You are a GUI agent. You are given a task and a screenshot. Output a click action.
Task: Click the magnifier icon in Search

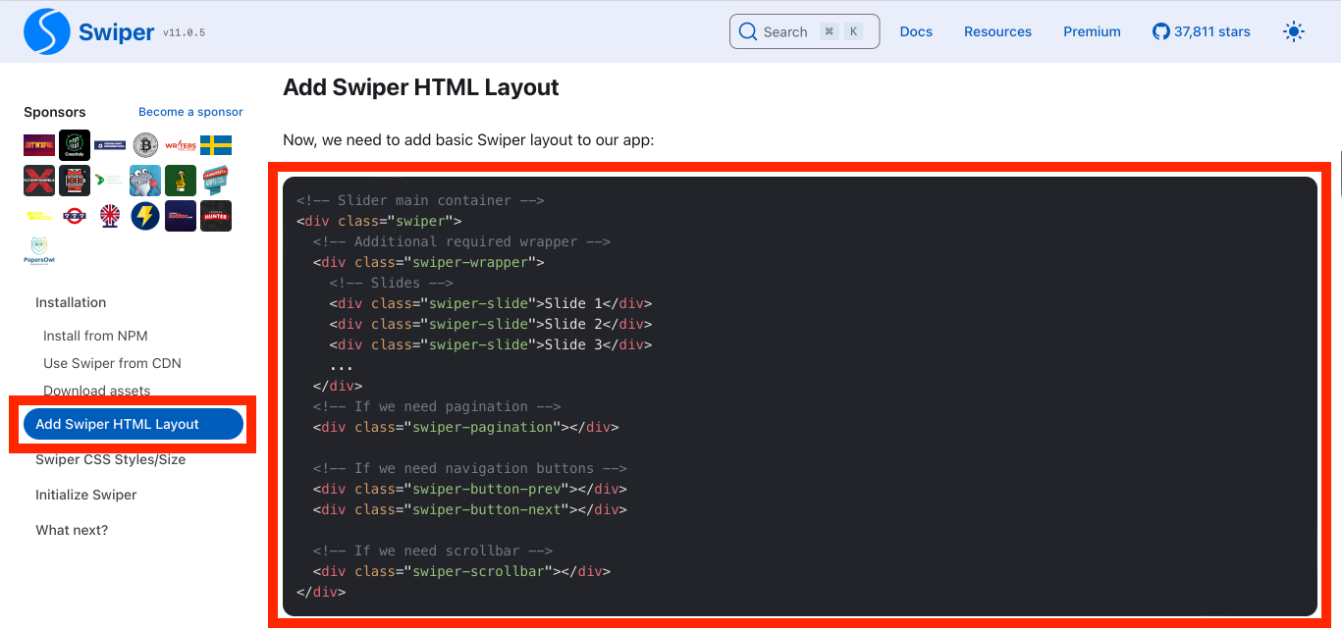point(748,31)
